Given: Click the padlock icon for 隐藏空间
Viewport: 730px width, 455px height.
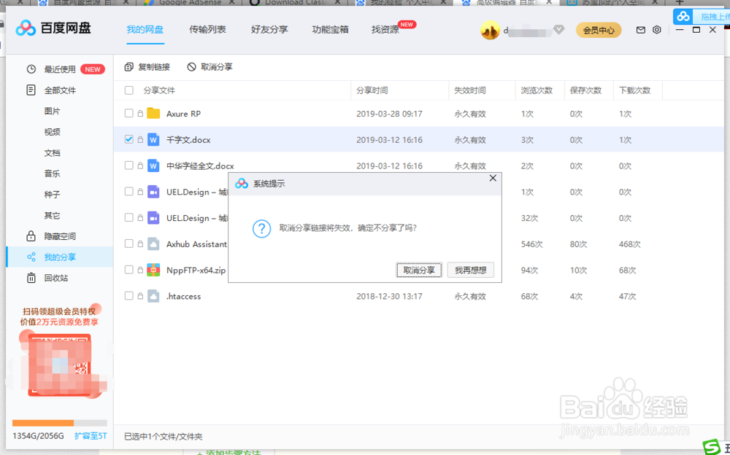Looking at the screenshot, I should click(31, 236).
